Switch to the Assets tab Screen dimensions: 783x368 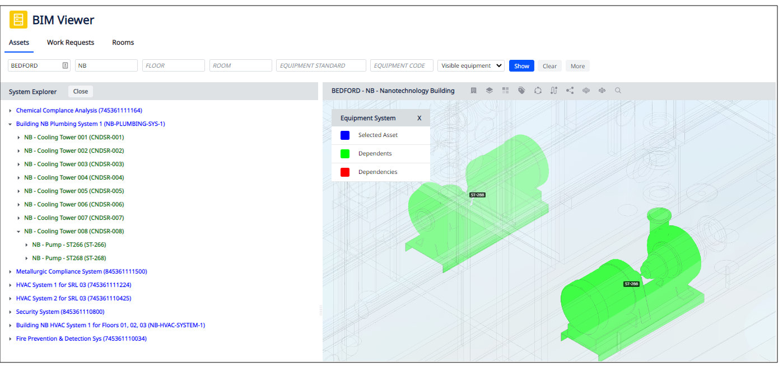tap(19, 43)
